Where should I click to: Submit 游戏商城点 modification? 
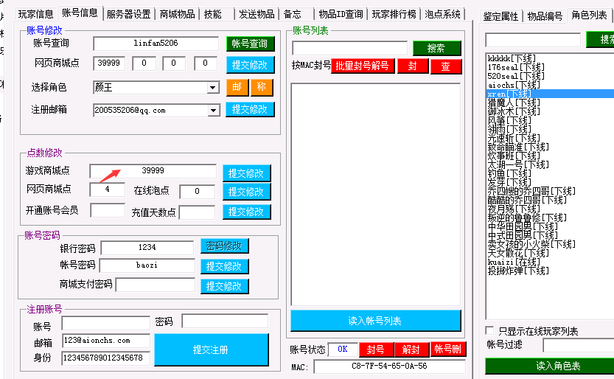tap(246, 173)
